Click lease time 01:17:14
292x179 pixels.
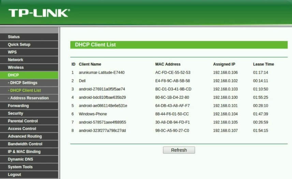coord(260,72)
